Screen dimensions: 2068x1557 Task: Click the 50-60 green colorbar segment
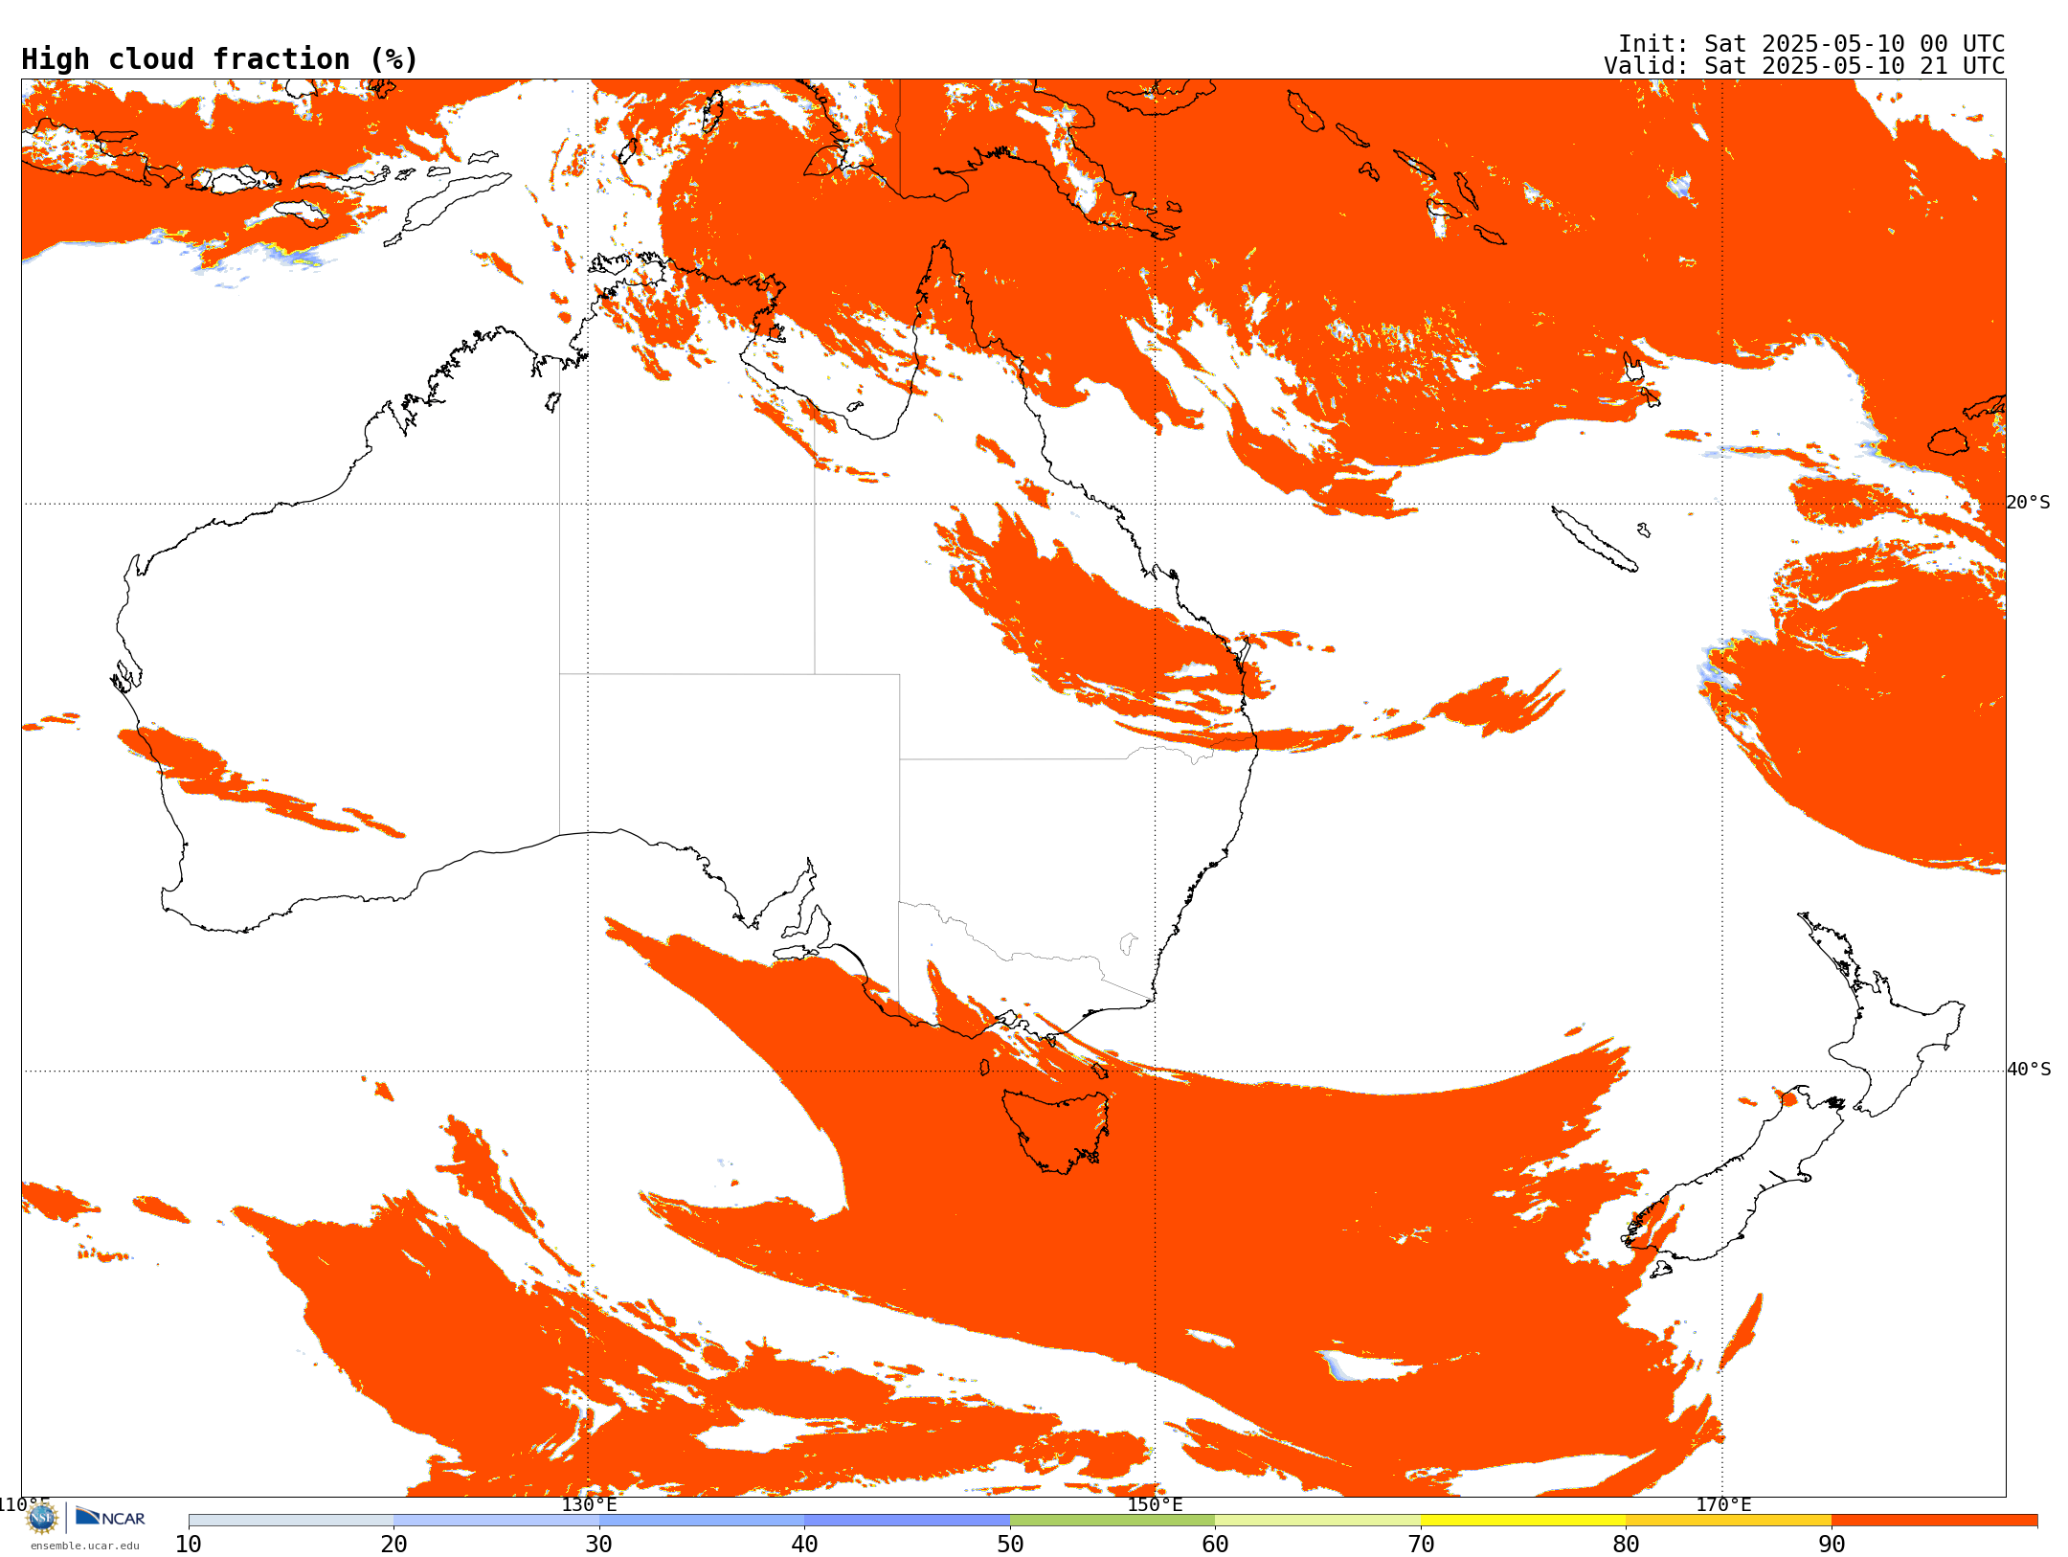pyautogui.click(x=1113, y=1521)
